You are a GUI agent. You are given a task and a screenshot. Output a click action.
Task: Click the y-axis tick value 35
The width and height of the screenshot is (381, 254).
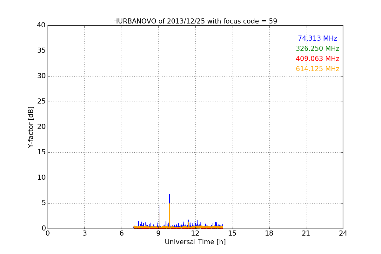[x=41, y=51]
